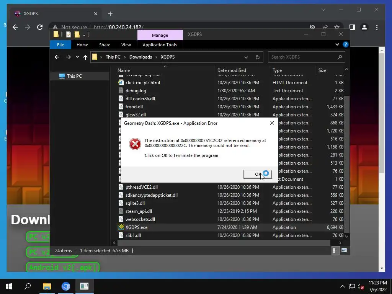
Task: Select glew32.dll in the file list
Action: coord(136,114)
